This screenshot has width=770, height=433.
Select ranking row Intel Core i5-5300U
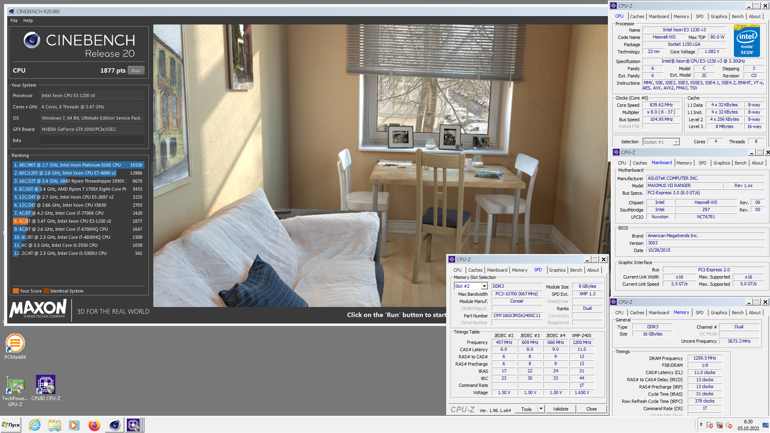[x=78, y=253]
